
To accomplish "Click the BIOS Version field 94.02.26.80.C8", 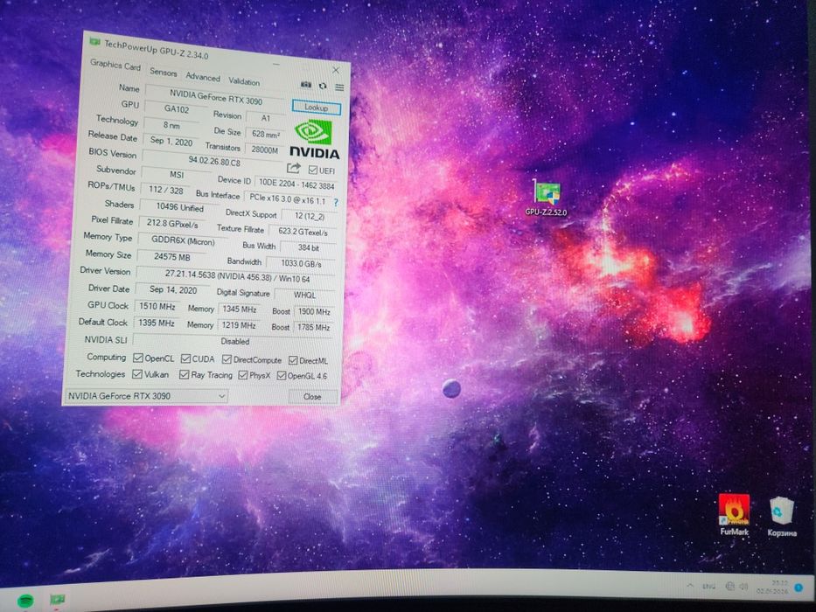I will [214, 161].
